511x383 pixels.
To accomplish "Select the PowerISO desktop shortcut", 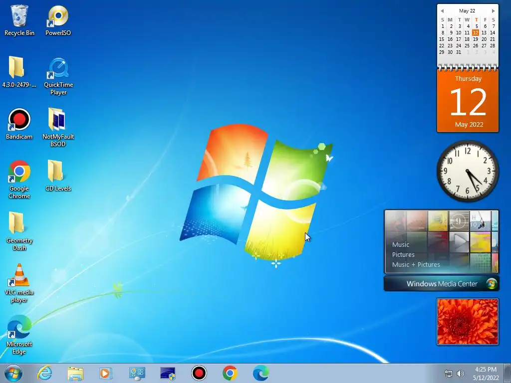I will pyautogui.click(x=58, y=20).
